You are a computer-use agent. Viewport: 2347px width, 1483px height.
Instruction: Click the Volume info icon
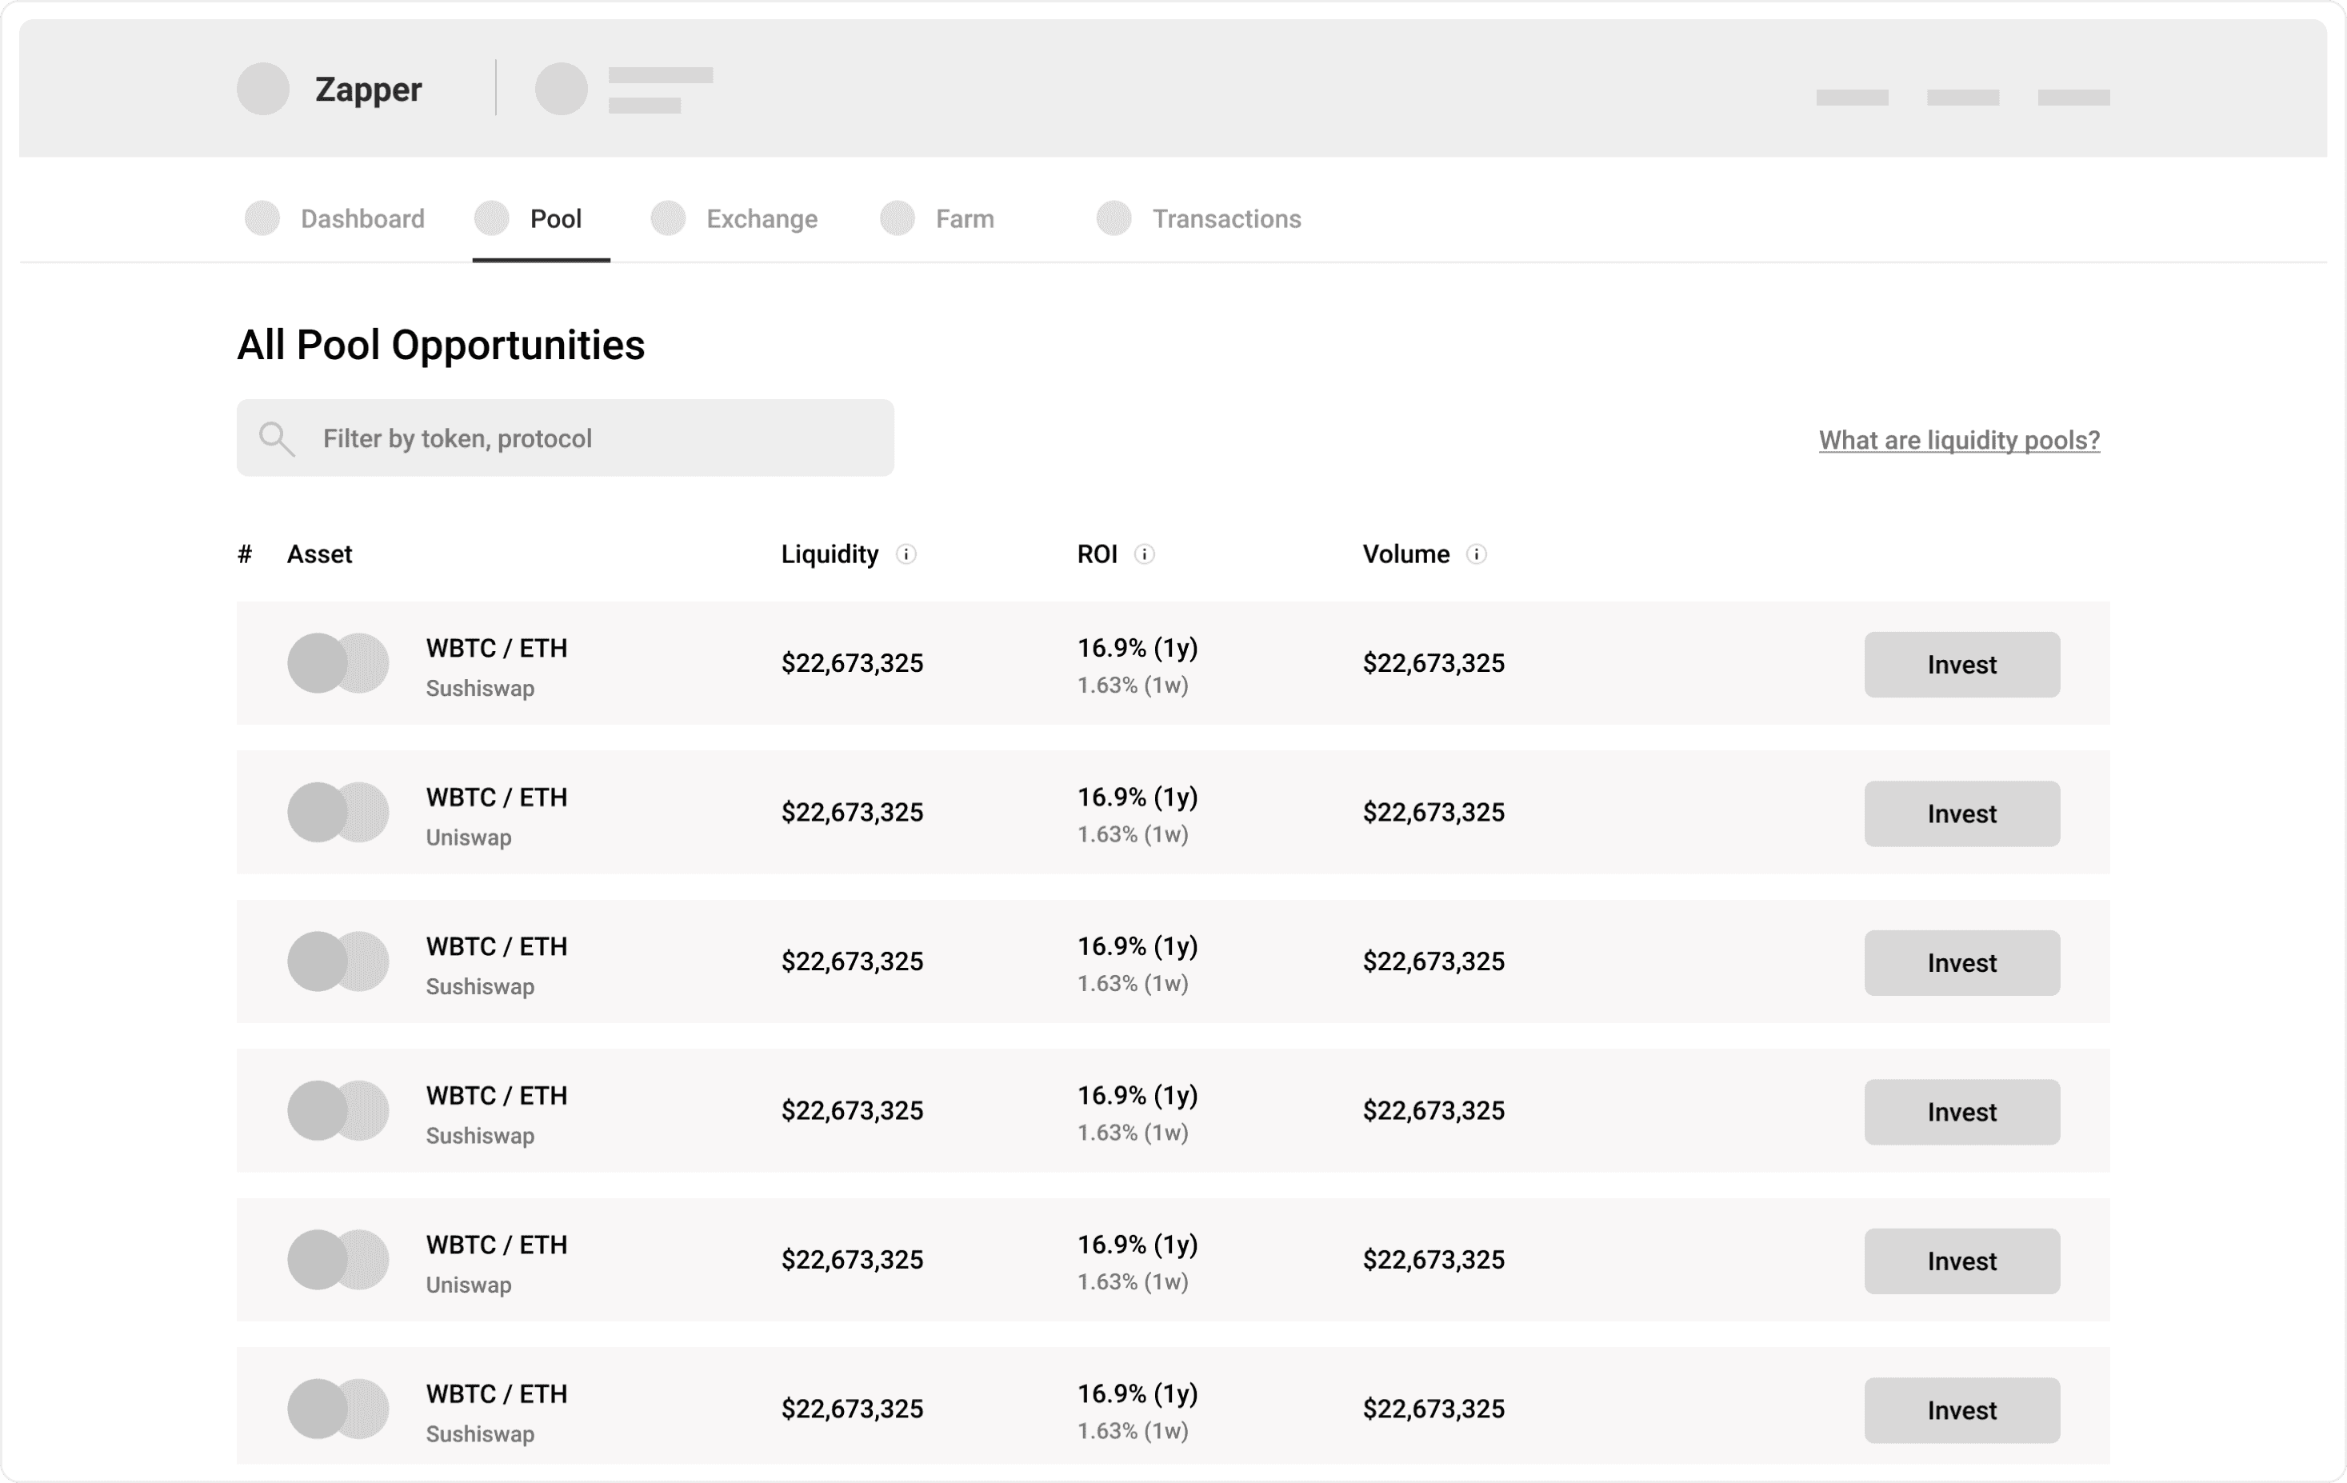(x=1477, y=554)
